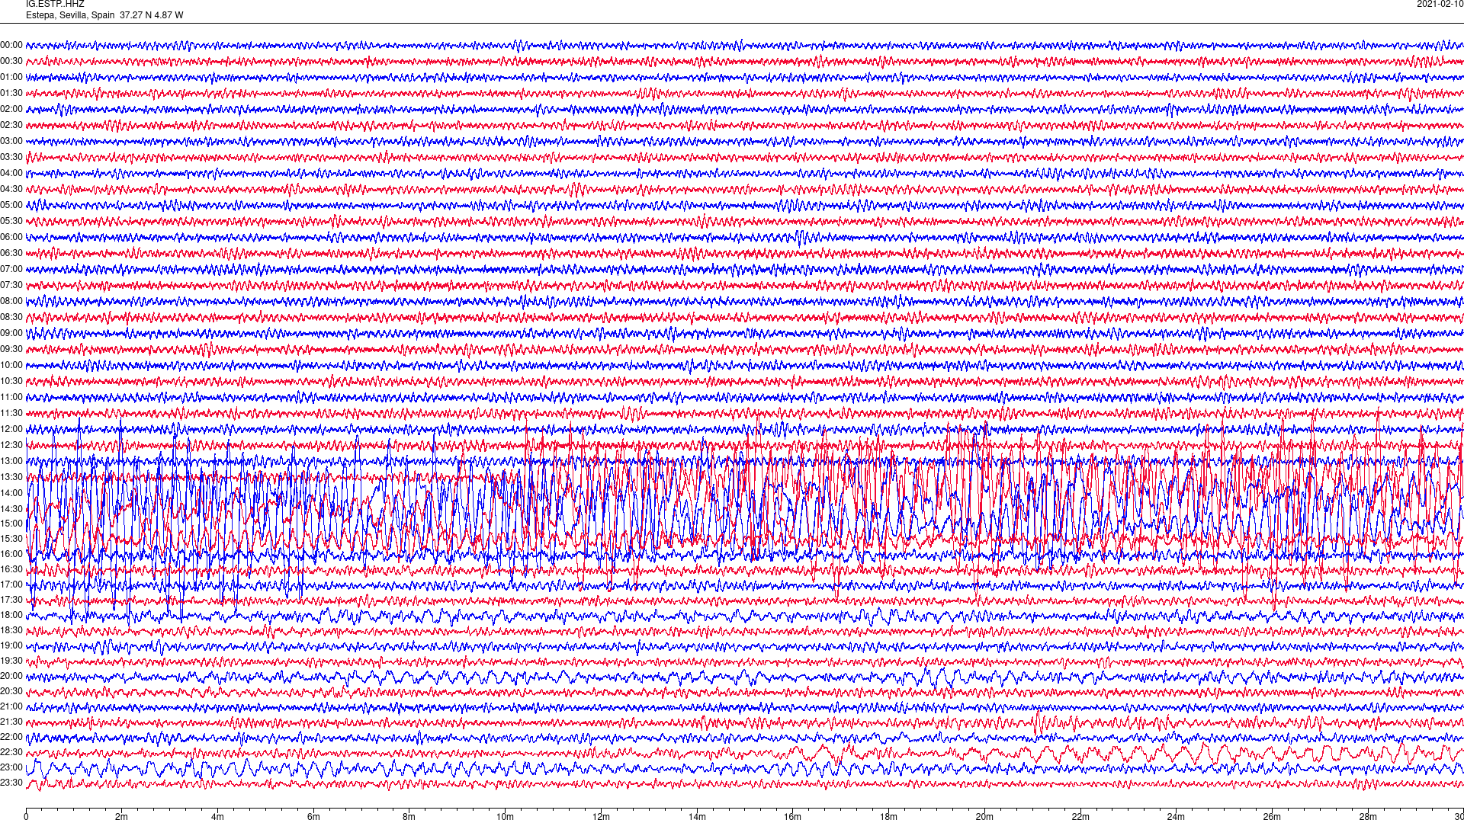This screenshot has height=823, width=1464.
Task: Select the 08:30 time row label
Action: 11,317
